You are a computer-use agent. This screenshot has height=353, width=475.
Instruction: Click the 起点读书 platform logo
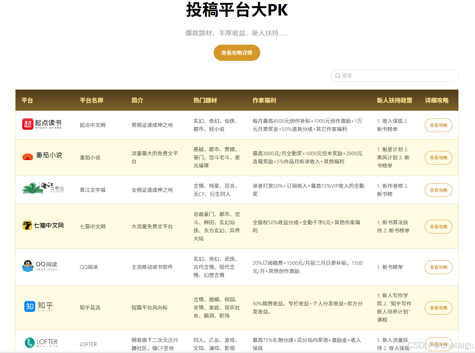tap(42, 124)
